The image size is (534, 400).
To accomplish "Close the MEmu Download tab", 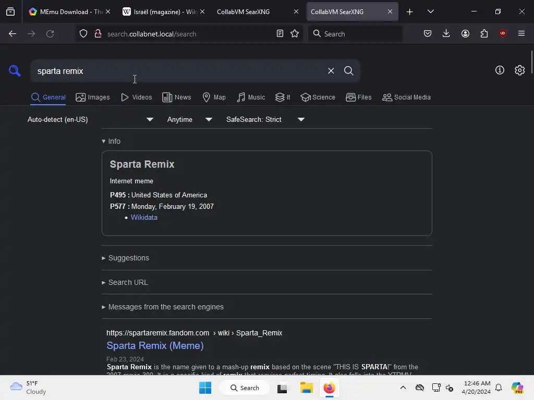I will (x=108, y=11).
